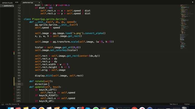Click line 74 self.rect.y speed / dist
This screenshot has width=195, height=109.
[x=65, y=14]
